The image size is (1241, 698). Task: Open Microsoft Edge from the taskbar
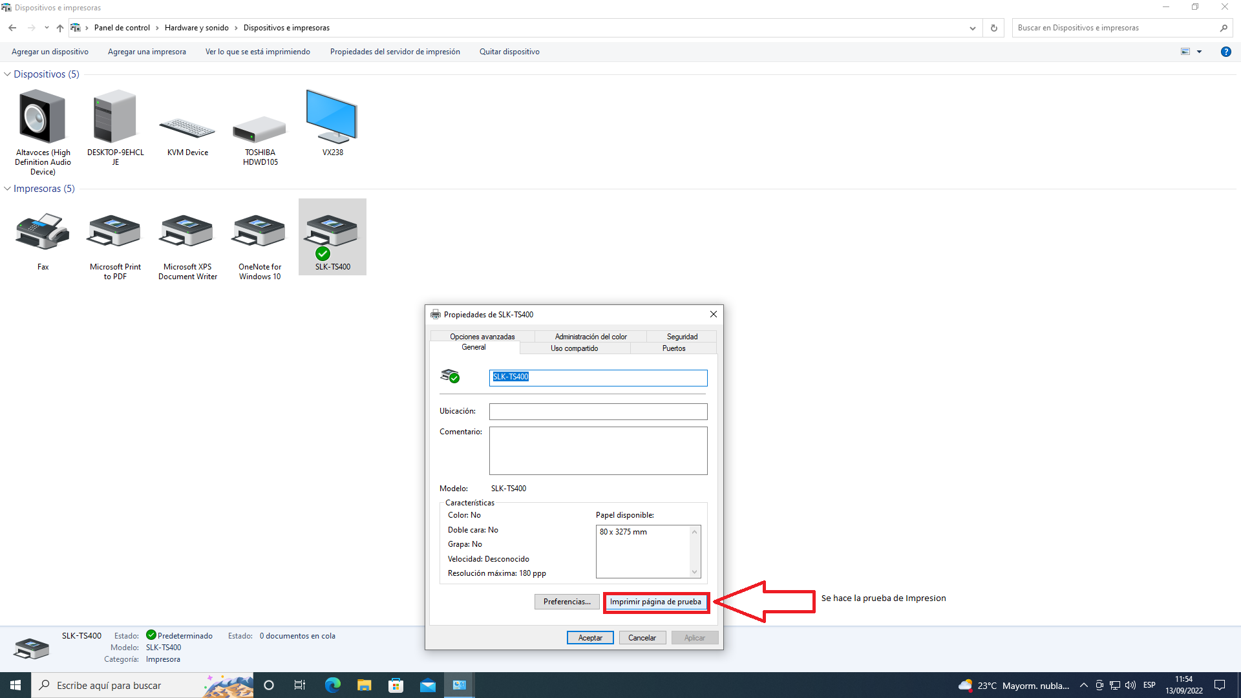pyautogui.click(x=333, y=685)
